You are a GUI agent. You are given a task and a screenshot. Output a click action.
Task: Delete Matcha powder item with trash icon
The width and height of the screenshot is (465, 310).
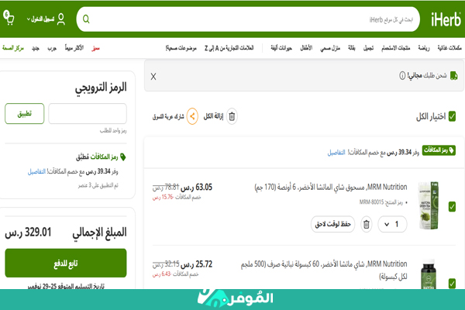coord(367,224)
